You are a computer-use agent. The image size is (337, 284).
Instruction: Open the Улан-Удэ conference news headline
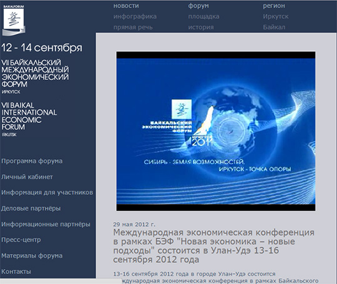(x=213, y=246)
